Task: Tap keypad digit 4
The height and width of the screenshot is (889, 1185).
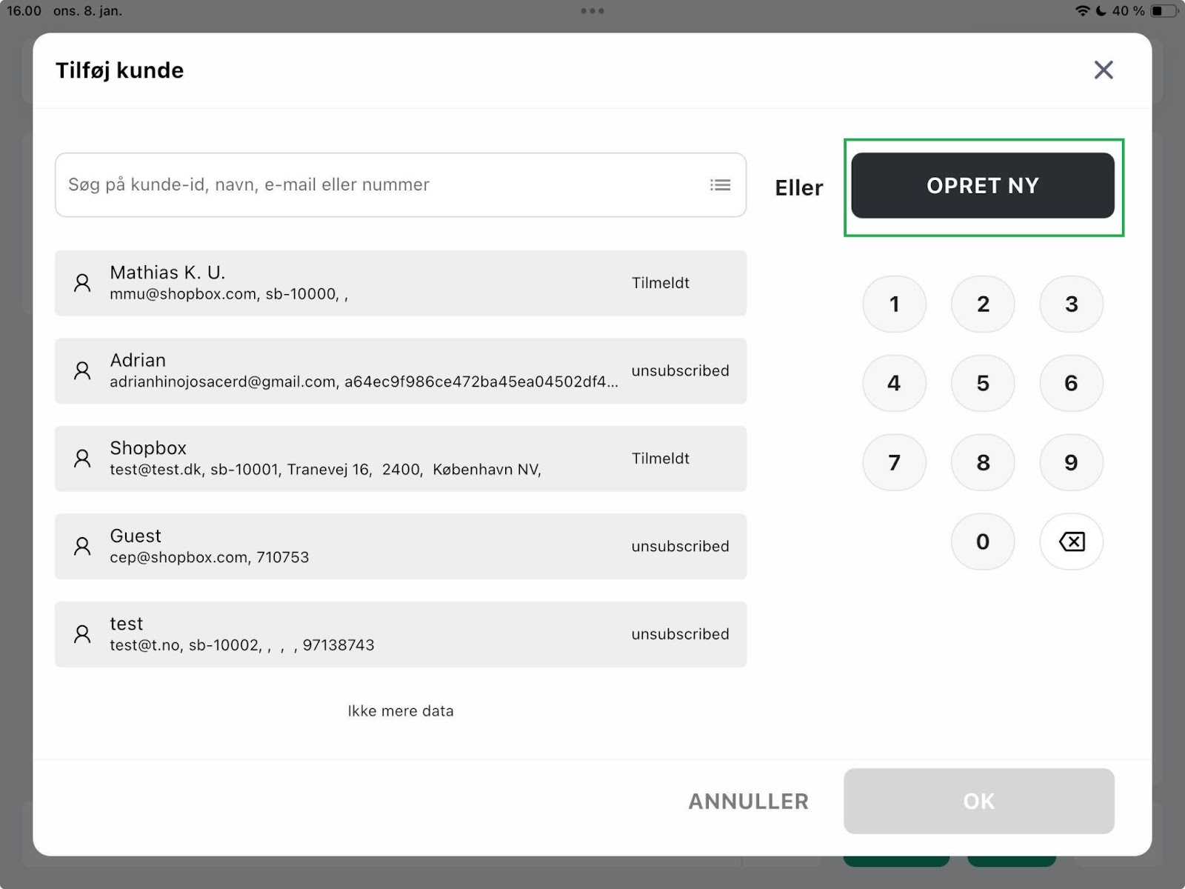Action: [894, 383]
